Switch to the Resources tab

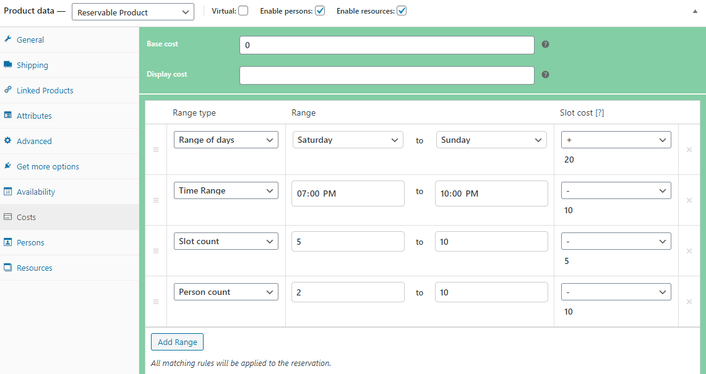click(35, 268)
